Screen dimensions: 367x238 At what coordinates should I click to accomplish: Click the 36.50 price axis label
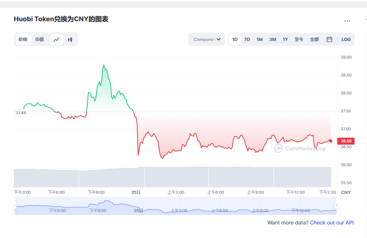[x=346, y=147]
